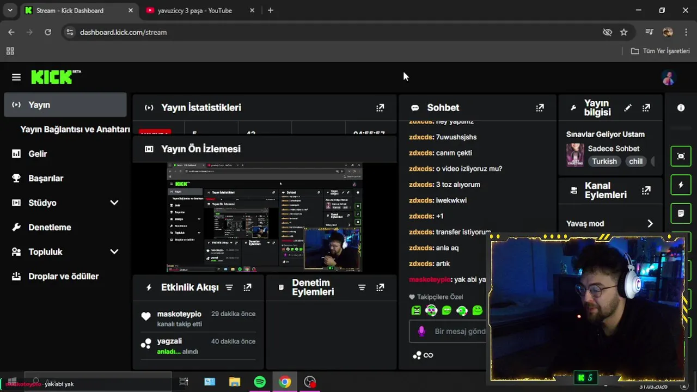Image resolution: width=697 pixels, height=392 pixels.
Task: Switch to the Stream - Kick Dashboard tab
Action: [70, 10]
